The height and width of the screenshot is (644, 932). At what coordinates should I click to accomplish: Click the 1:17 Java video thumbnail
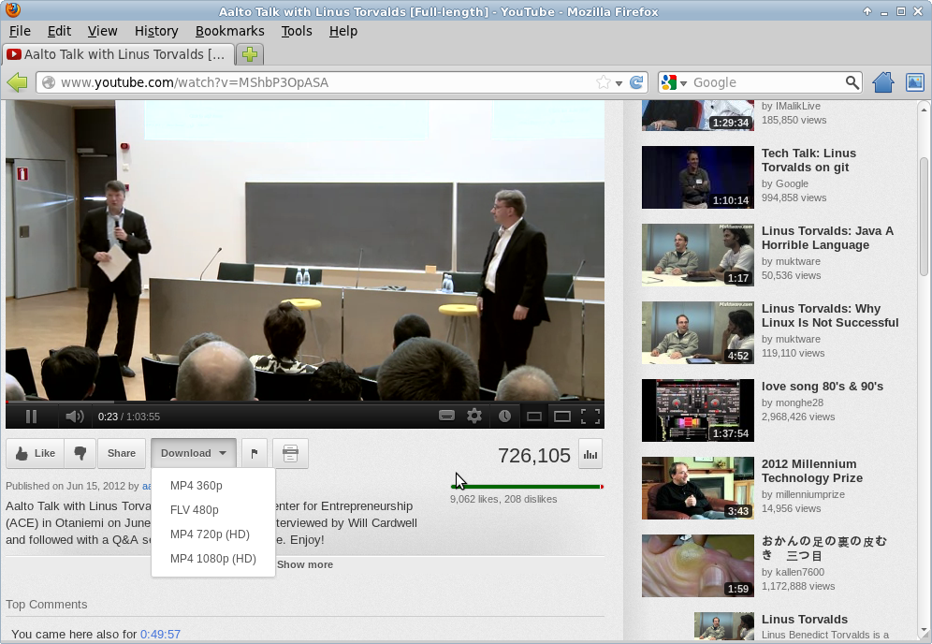698,256
